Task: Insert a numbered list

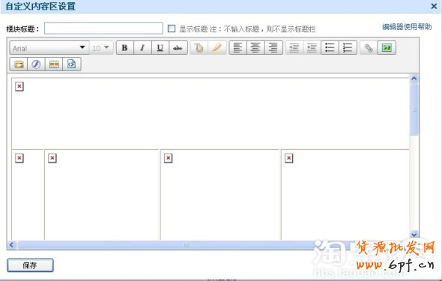Action: tap(348, 48)
